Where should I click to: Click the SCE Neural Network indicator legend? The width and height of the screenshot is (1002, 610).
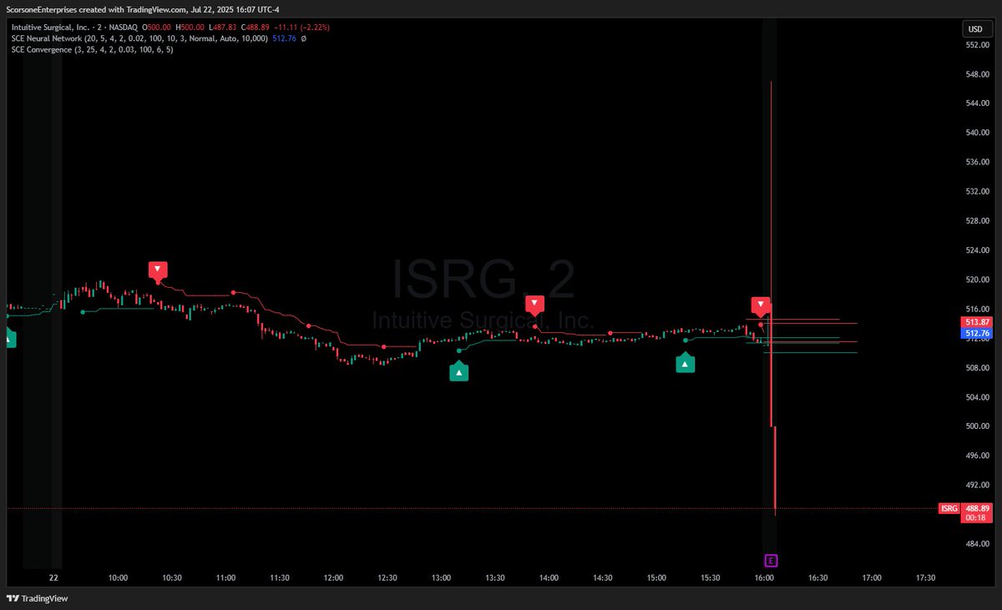(139, 38)
